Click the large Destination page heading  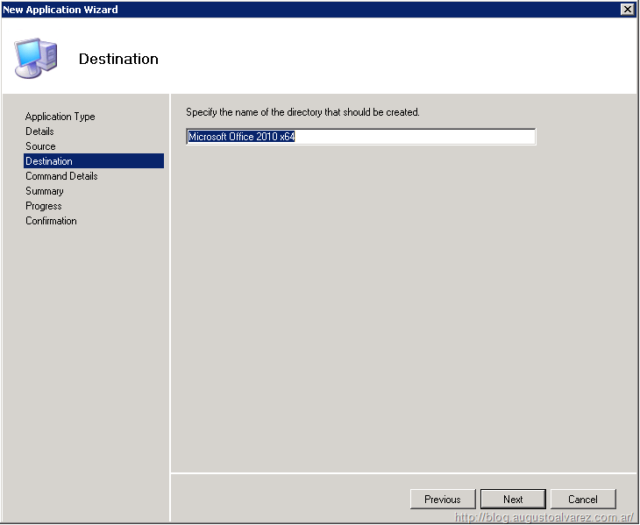[118, 59]
